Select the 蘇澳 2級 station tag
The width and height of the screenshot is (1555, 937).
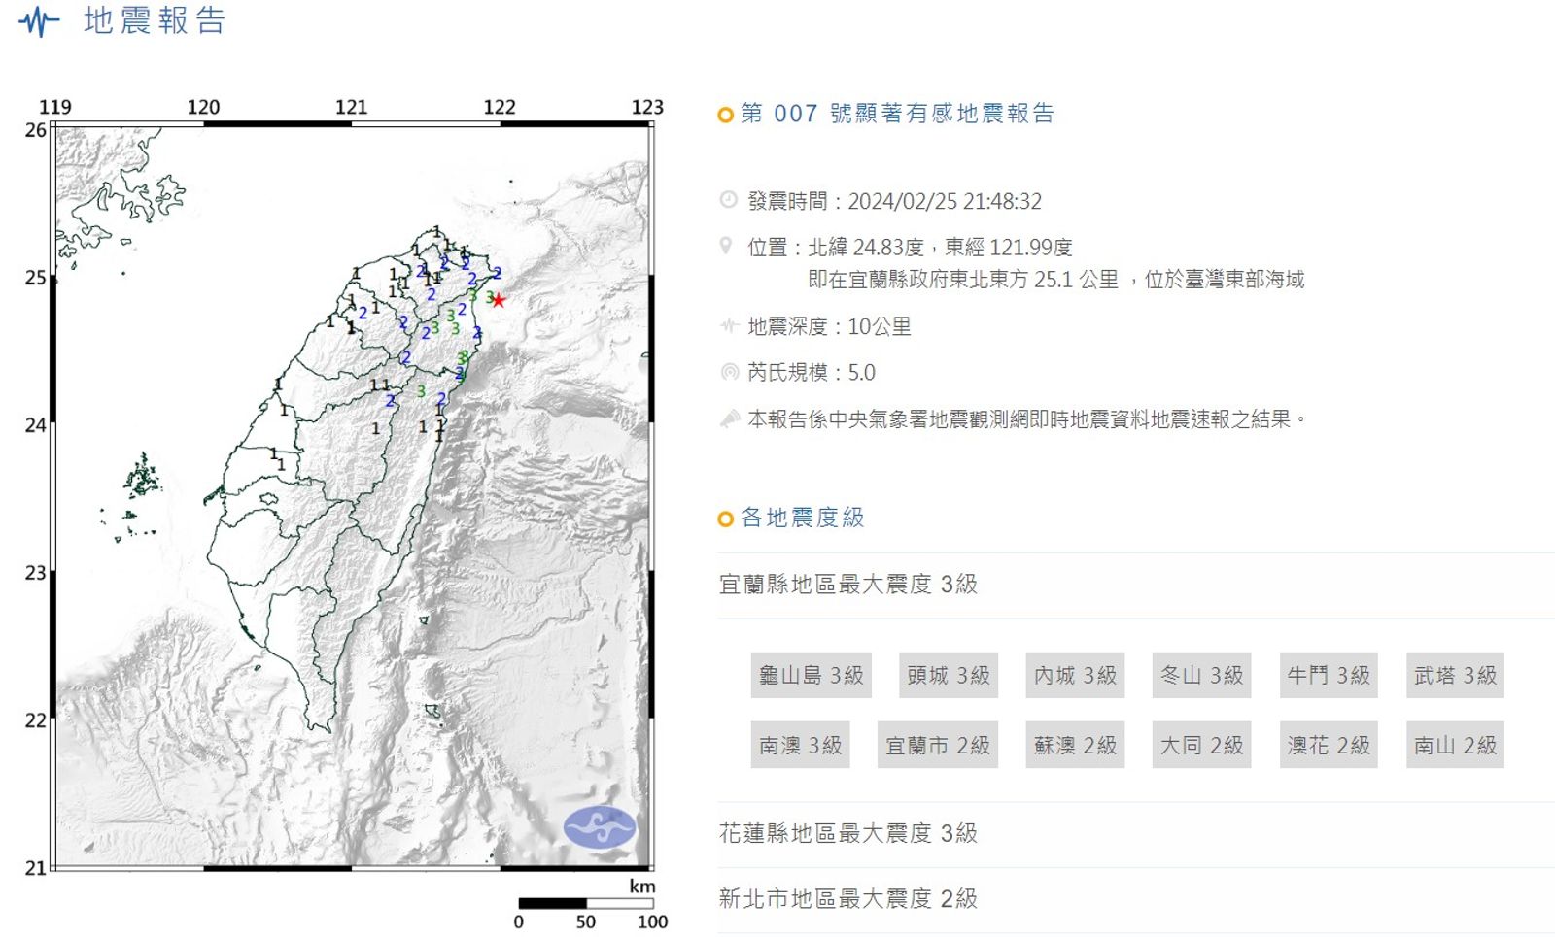1075,745
